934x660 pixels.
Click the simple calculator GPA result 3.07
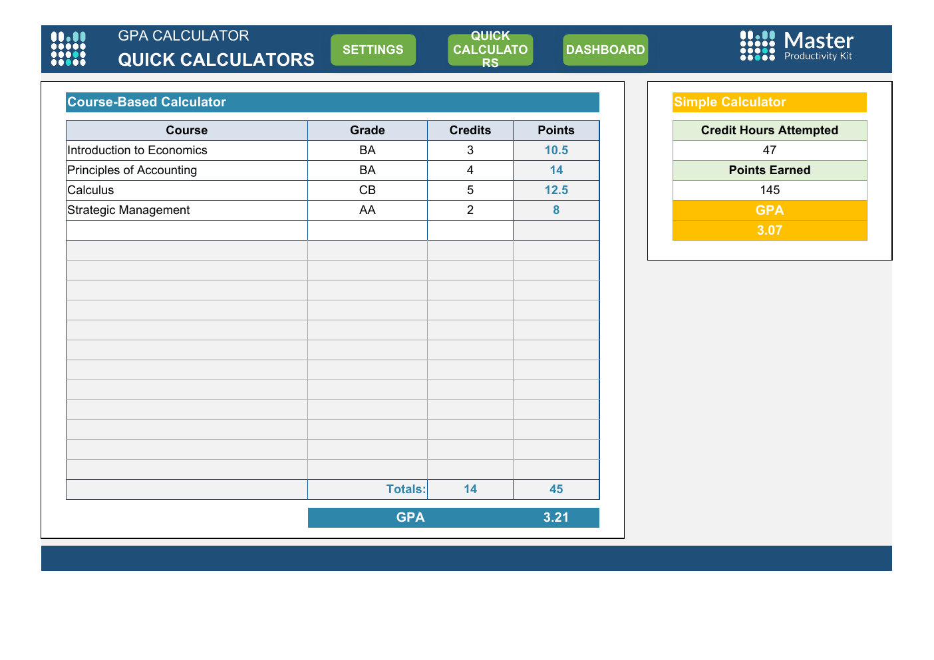coord(770,231)
